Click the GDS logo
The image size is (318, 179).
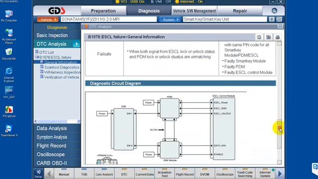click(x=57, y=11)
